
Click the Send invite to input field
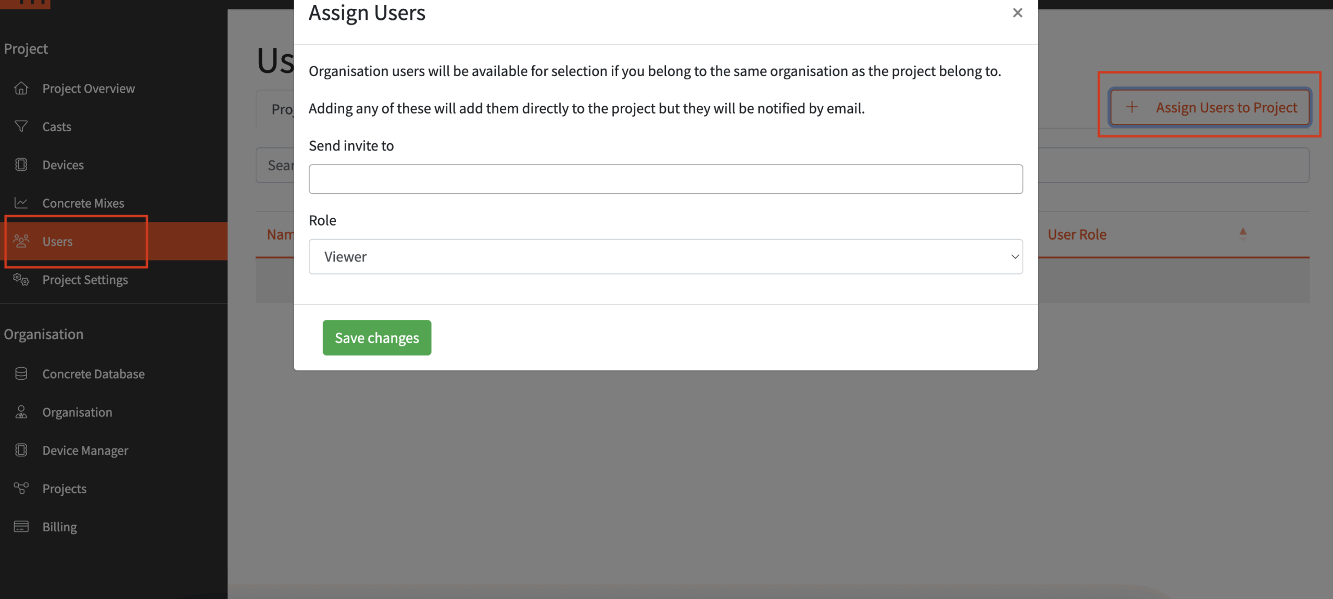665,179
